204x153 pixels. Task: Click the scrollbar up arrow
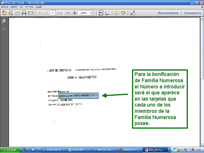(x=202, y=19)
